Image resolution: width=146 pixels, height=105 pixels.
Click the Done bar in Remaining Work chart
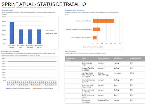point(21,37)
